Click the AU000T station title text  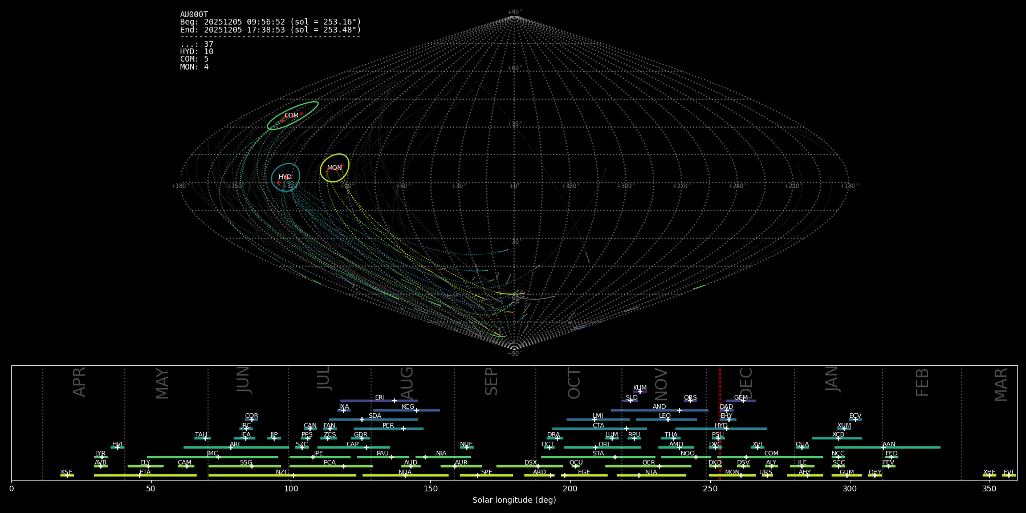[194, 15]
